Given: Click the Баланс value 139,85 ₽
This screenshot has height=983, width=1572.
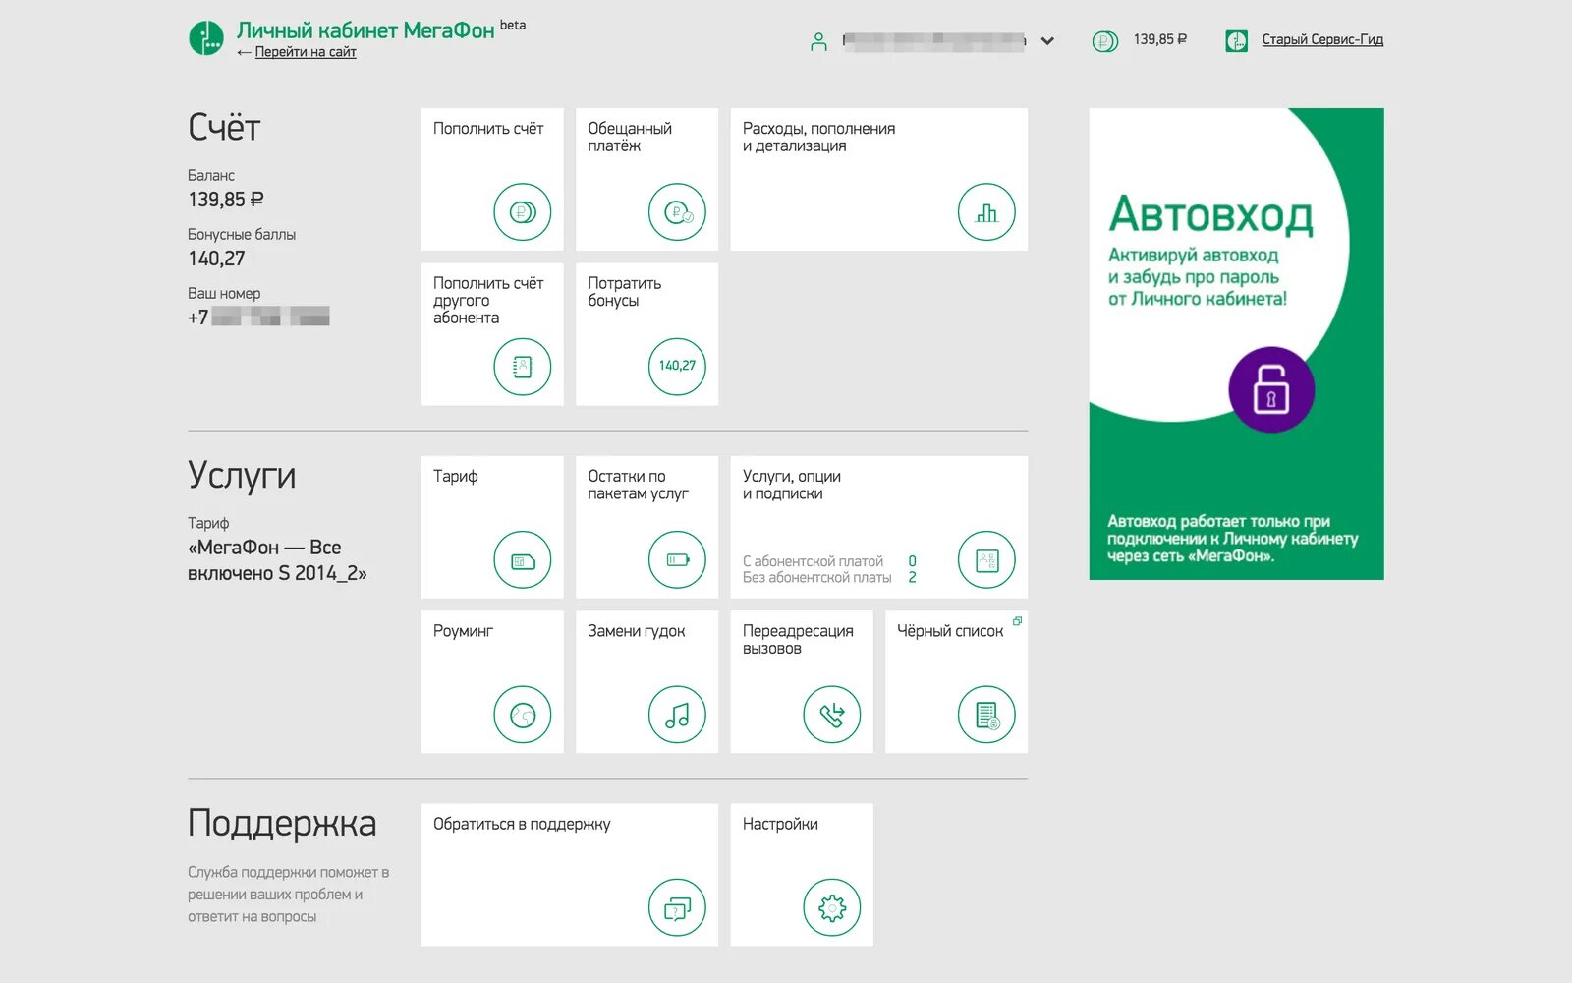Looking at the screenshot, I should pyautogui.click(x=226, y=200).
